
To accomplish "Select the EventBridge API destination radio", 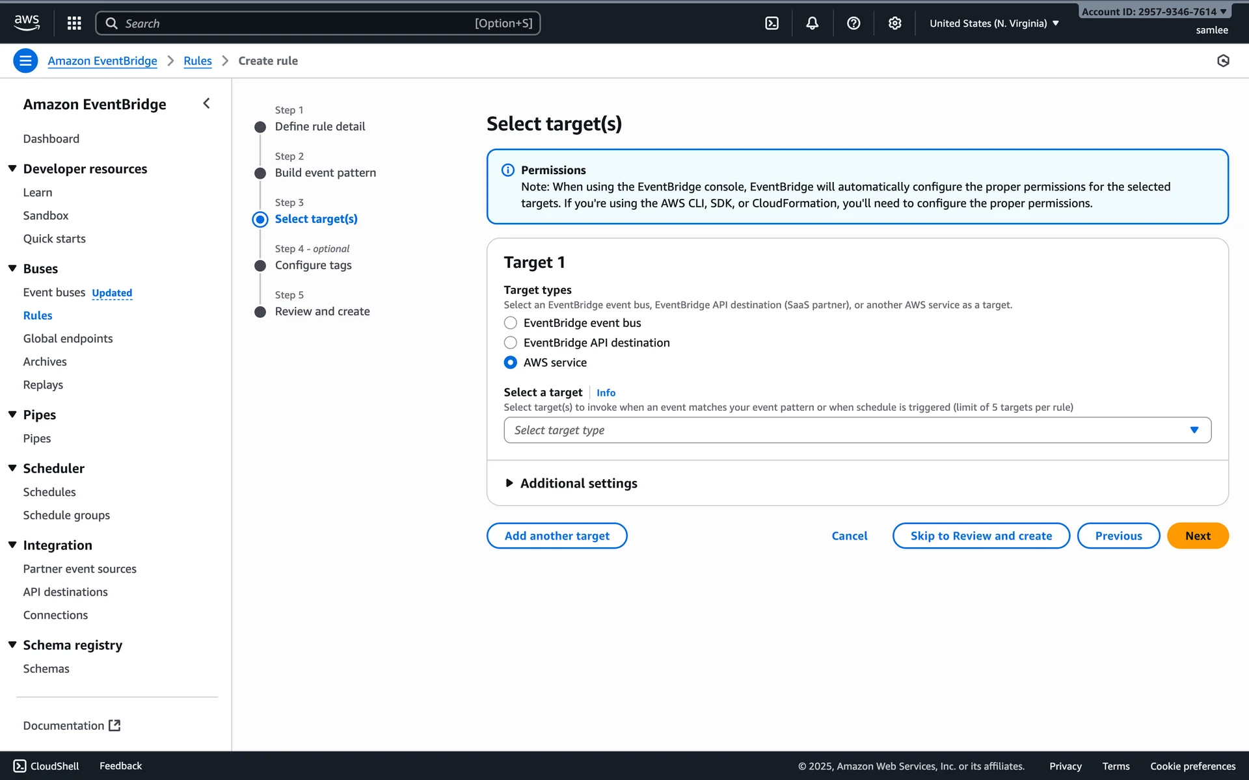I will pyautogui.click(x=511, y=343).
